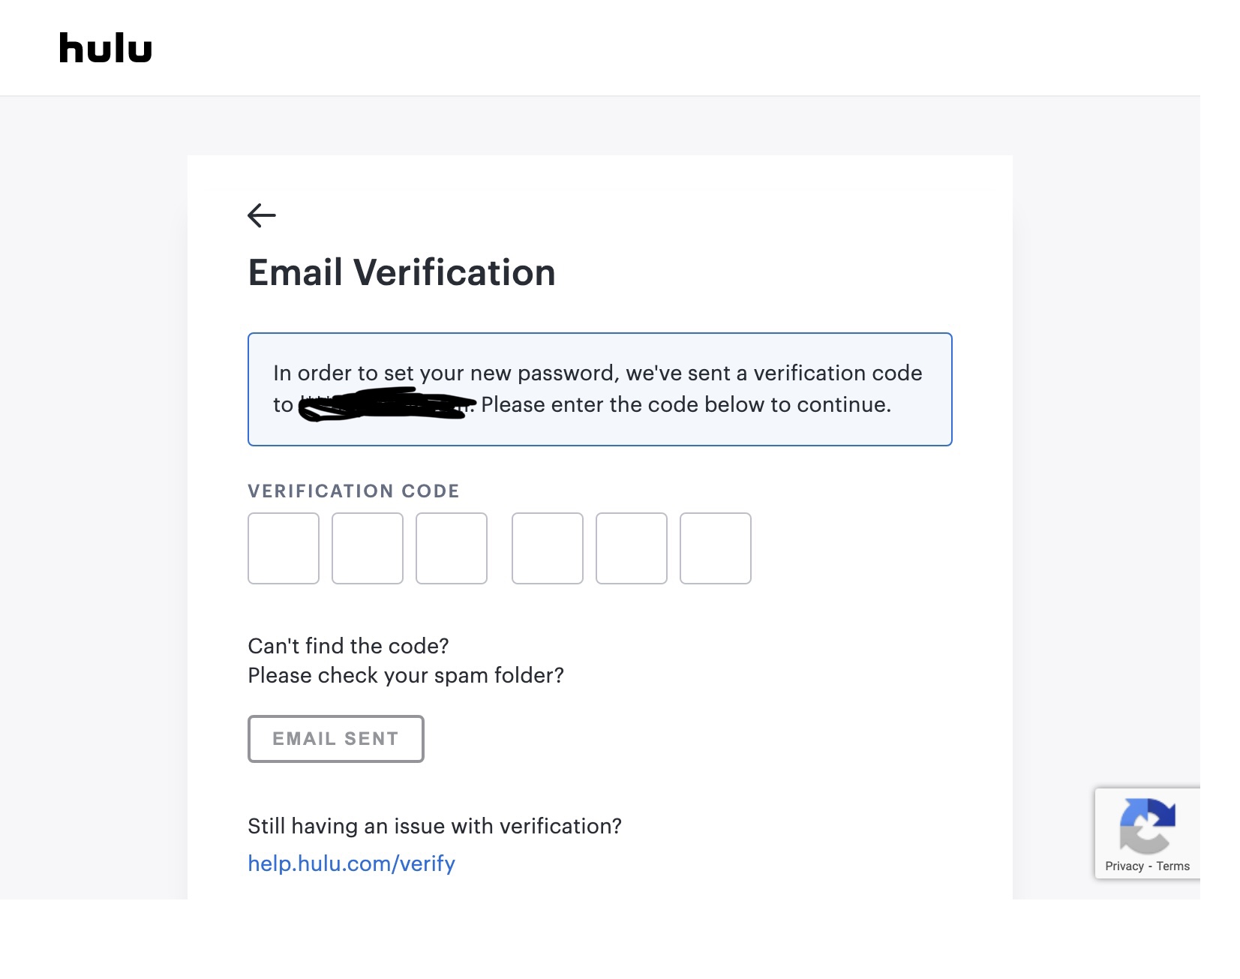The width and height of the screenshot is (1240, 979).
Task: Focus the first verification code box
Action: [284, 548]
